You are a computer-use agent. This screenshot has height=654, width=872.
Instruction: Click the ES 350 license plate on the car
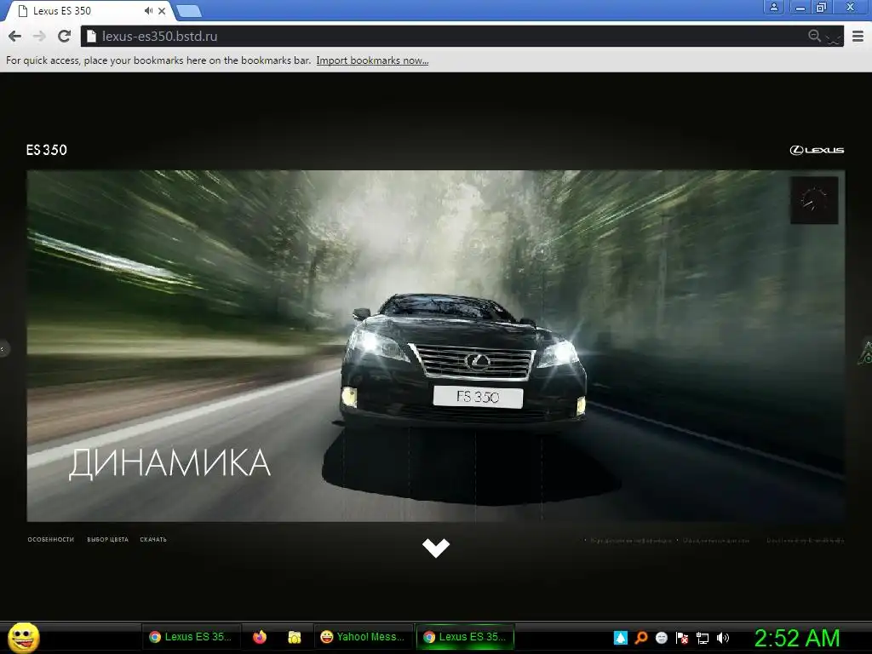478,397
